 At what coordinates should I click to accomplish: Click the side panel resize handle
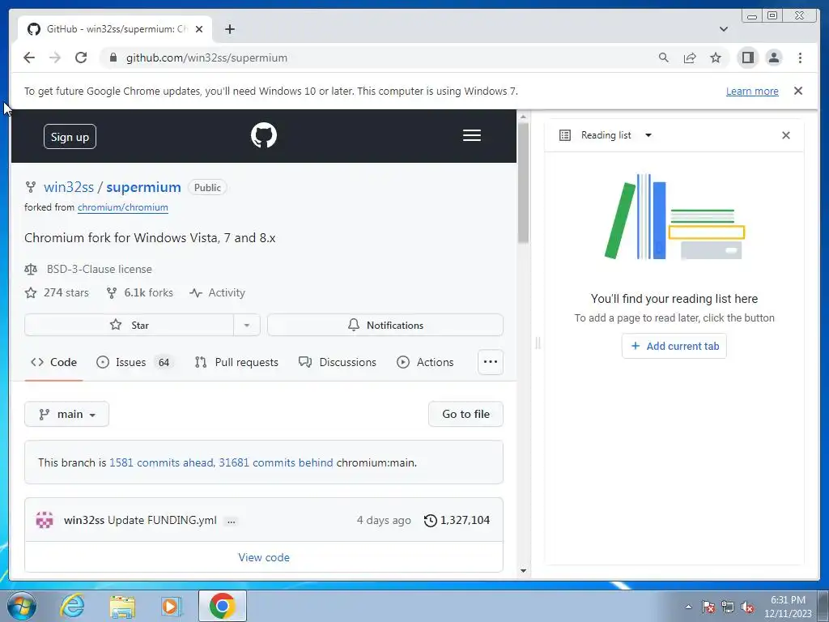click(x=538, y=343)
